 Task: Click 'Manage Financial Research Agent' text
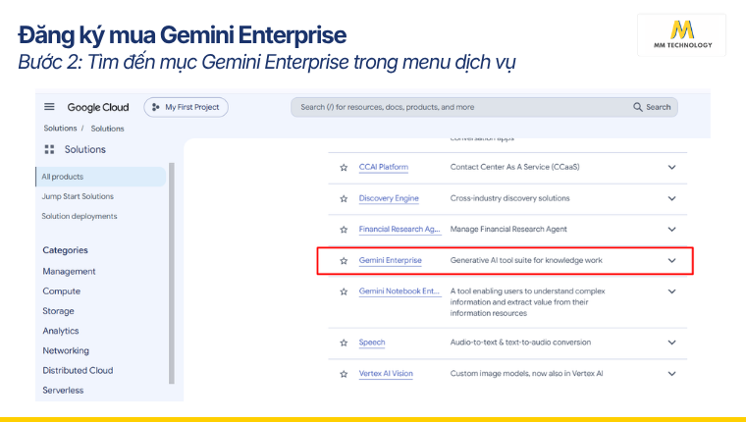click(508, 230)
